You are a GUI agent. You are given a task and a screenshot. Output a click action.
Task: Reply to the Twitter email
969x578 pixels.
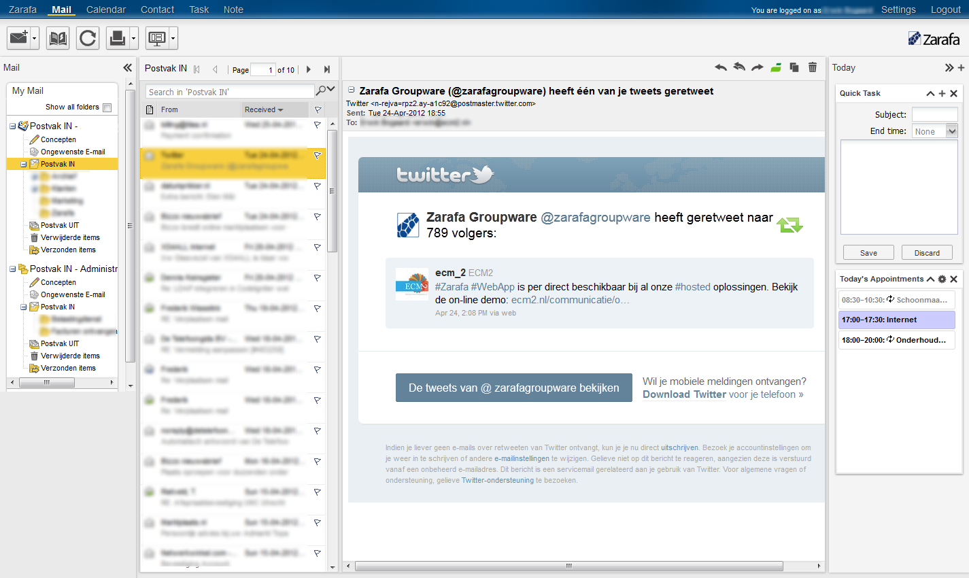pos(721,67)
